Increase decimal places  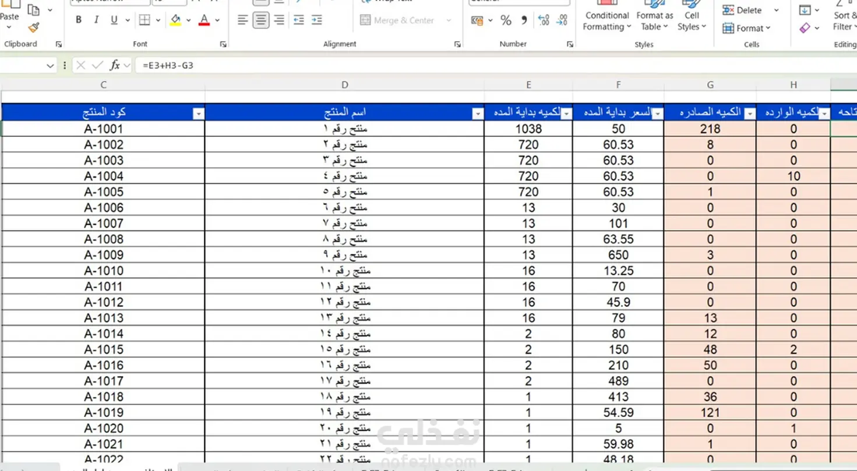click(544, 20)
